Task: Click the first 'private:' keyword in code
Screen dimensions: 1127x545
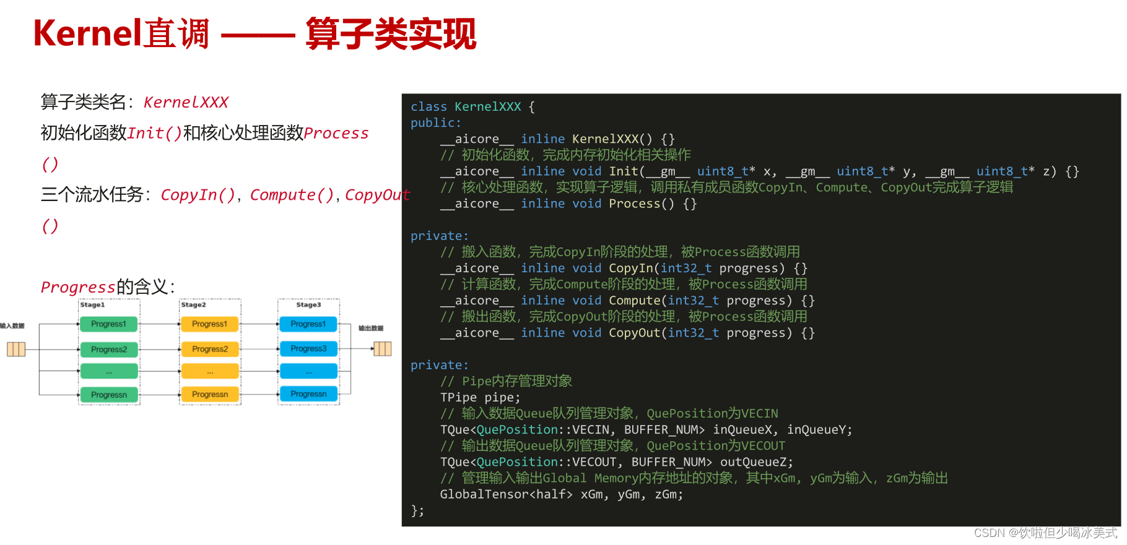Action: (x=440, y=236)
